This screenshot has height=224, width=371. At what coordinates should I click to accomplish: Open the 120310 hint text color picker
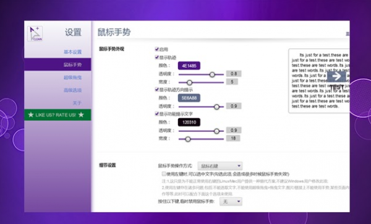(x=189, y=122)
